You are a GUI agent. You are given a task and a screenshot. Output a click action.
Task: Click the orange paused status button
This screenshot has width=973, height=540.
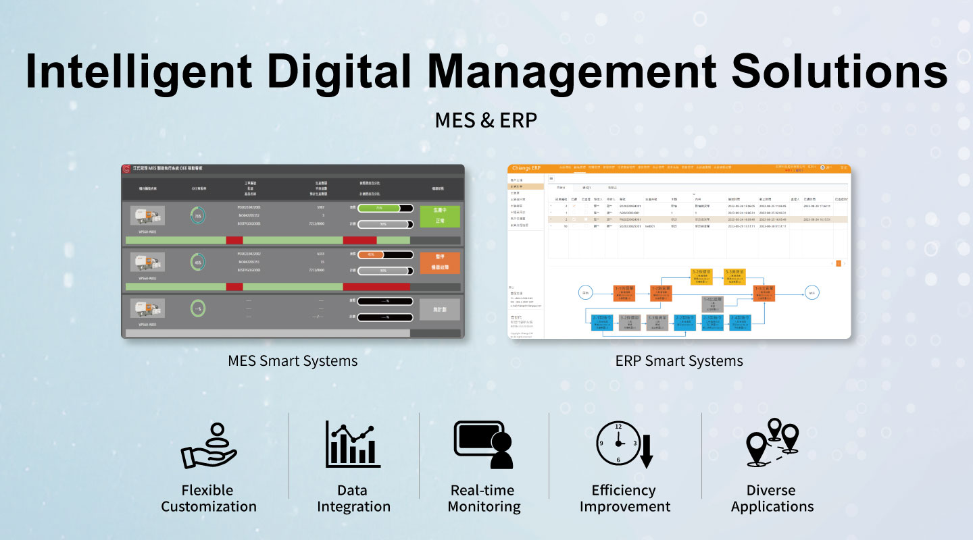click(x=439, y=263)
